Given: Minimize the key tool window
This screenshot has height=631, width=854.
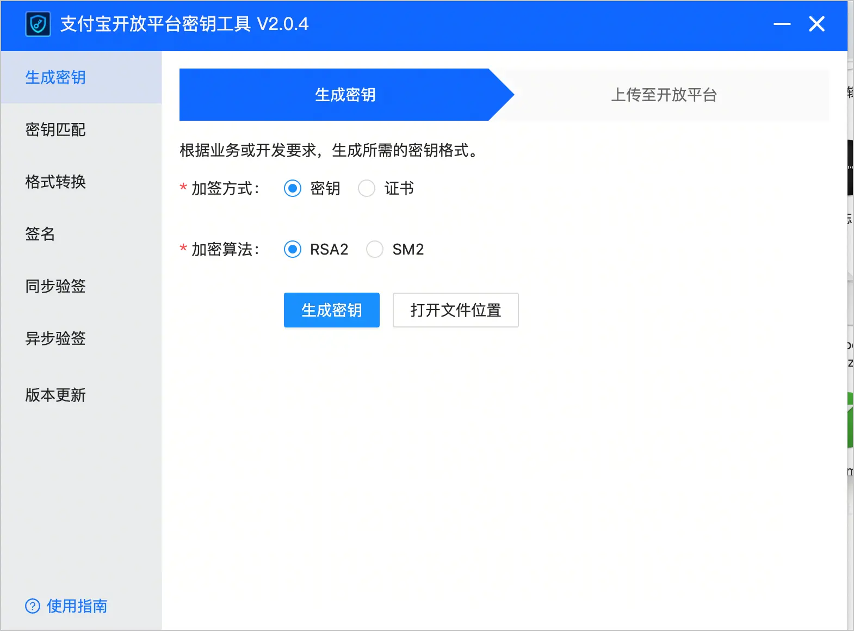Looking at the screenshot, I should pyautogui.click(x=782, y=24).
